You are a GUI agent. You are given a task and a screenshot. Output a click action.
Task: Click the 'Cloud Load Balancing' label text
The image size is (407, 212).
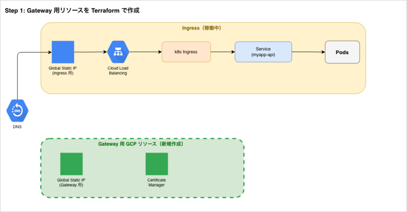pyautogui.click(x=118, y=70)
